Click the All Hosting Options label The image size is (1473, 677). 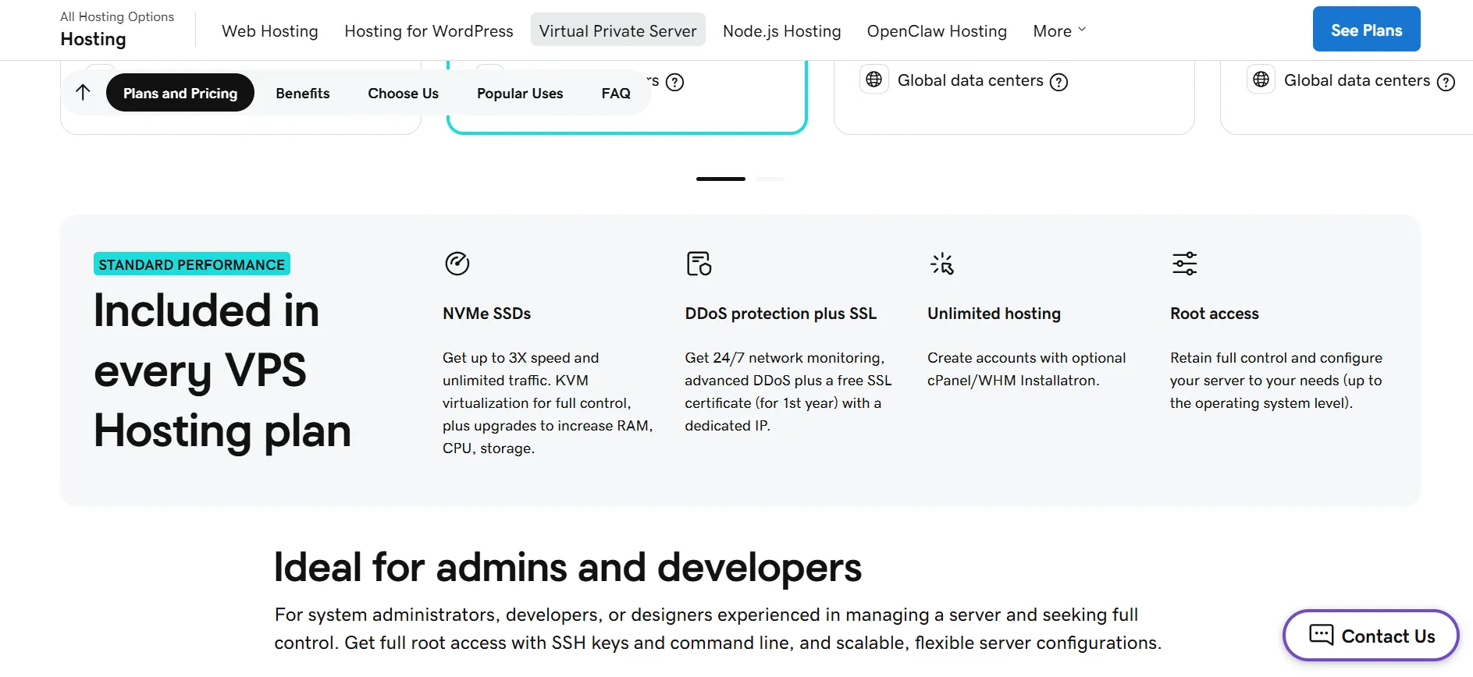point(117,16)
